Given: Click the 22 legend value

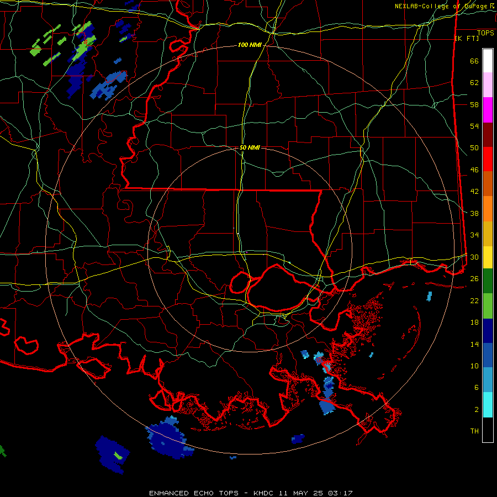Looking at the screenshot, I should click(x=474, y=300).
